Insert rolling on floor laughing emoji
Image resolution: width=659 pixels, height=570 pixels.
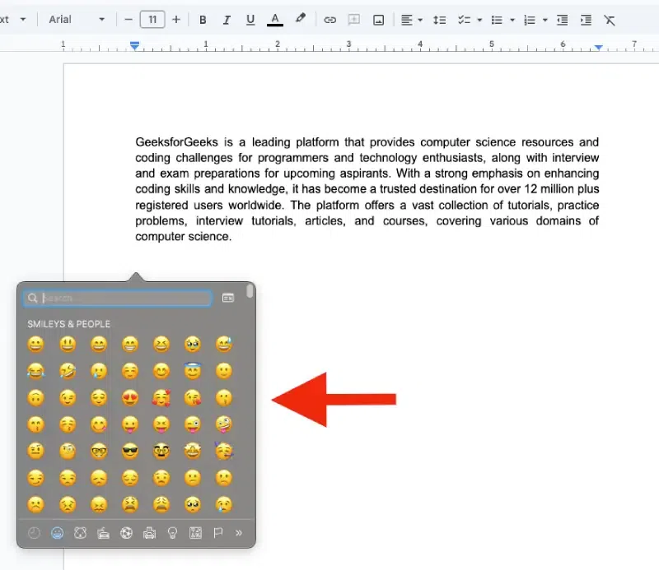(x=68, y=371)
